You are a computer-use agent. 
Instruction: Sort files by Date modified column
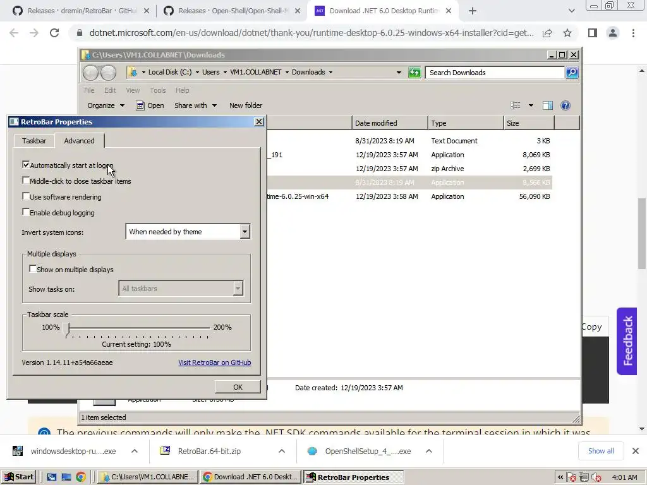tap(390, 123)
